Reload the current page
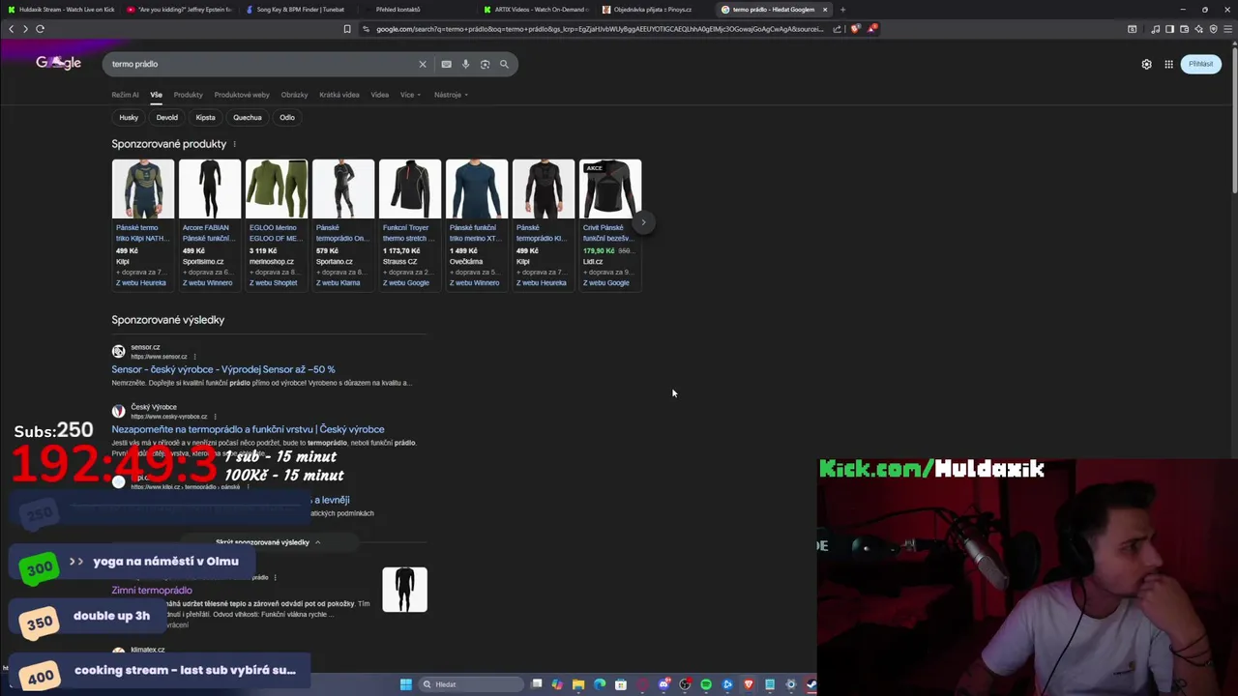The height and width of the screenshot is (696, 1238). coord(40,29)
